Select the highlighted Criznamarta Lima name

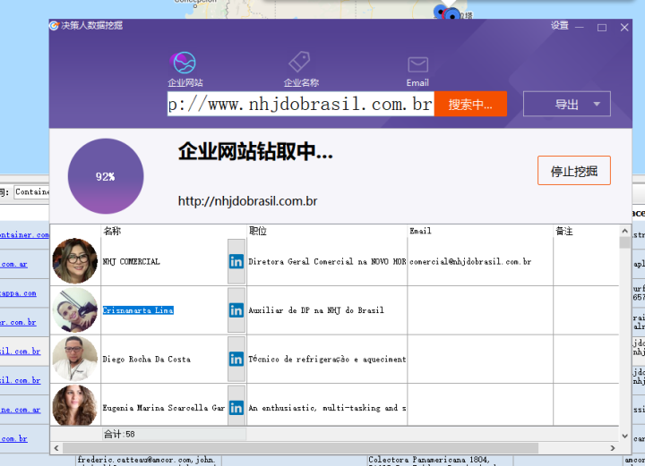[138, 310]
